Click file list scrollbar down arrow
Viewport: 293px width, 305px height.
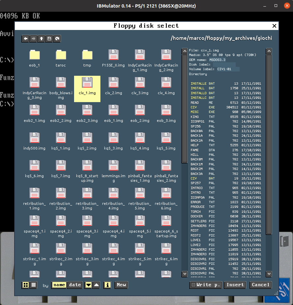click(184, 274)
